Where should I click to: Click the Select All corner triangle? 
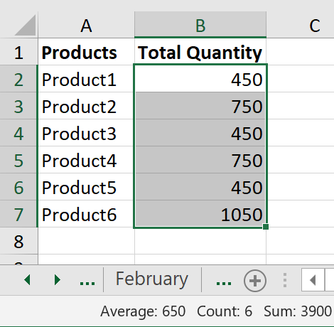tap(26, 25)
